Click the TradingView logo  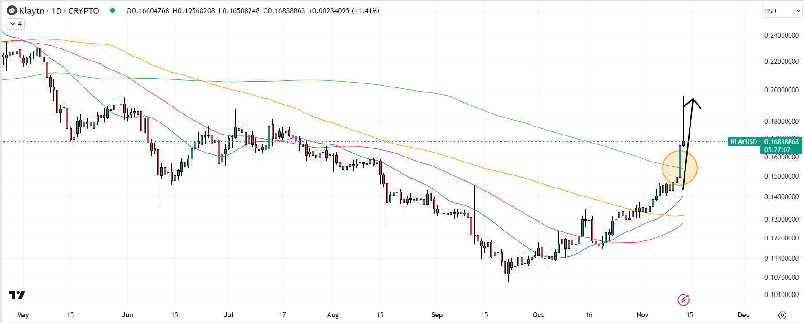pos(17,295)
